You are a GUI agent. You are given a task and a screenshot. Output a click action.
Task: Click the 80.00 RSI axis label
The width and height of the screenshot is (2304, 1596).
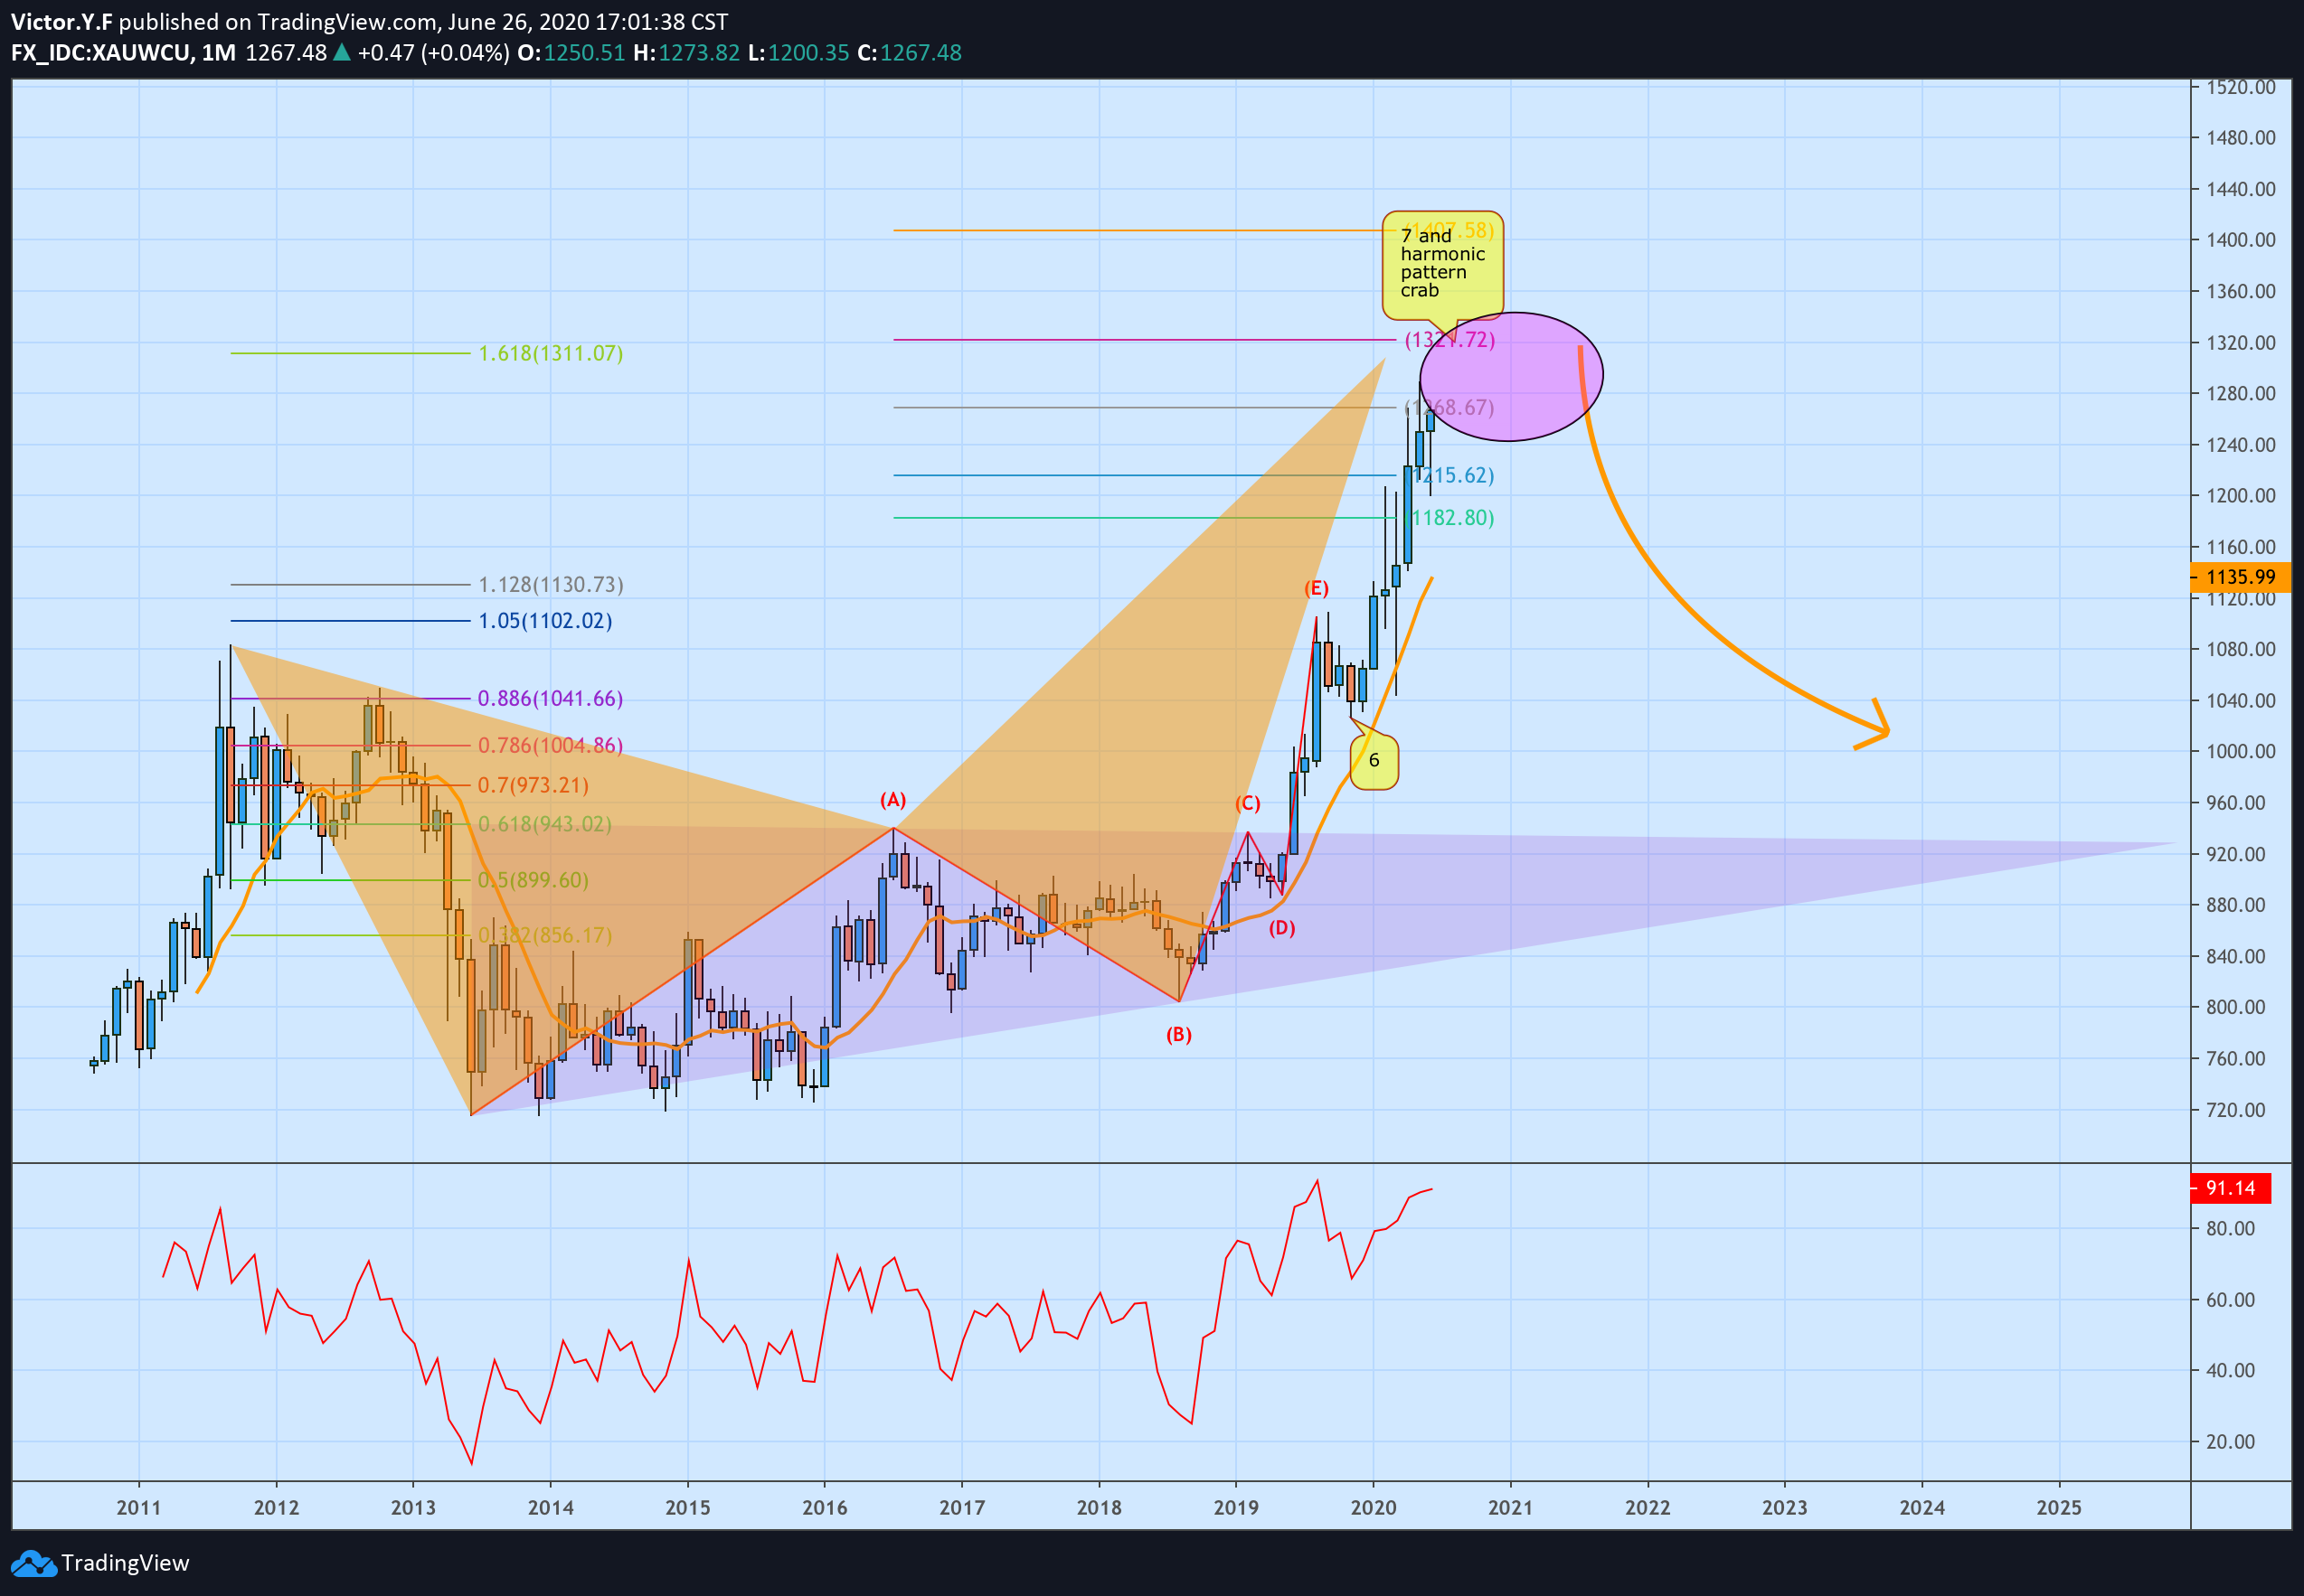click(2230, 1229)
